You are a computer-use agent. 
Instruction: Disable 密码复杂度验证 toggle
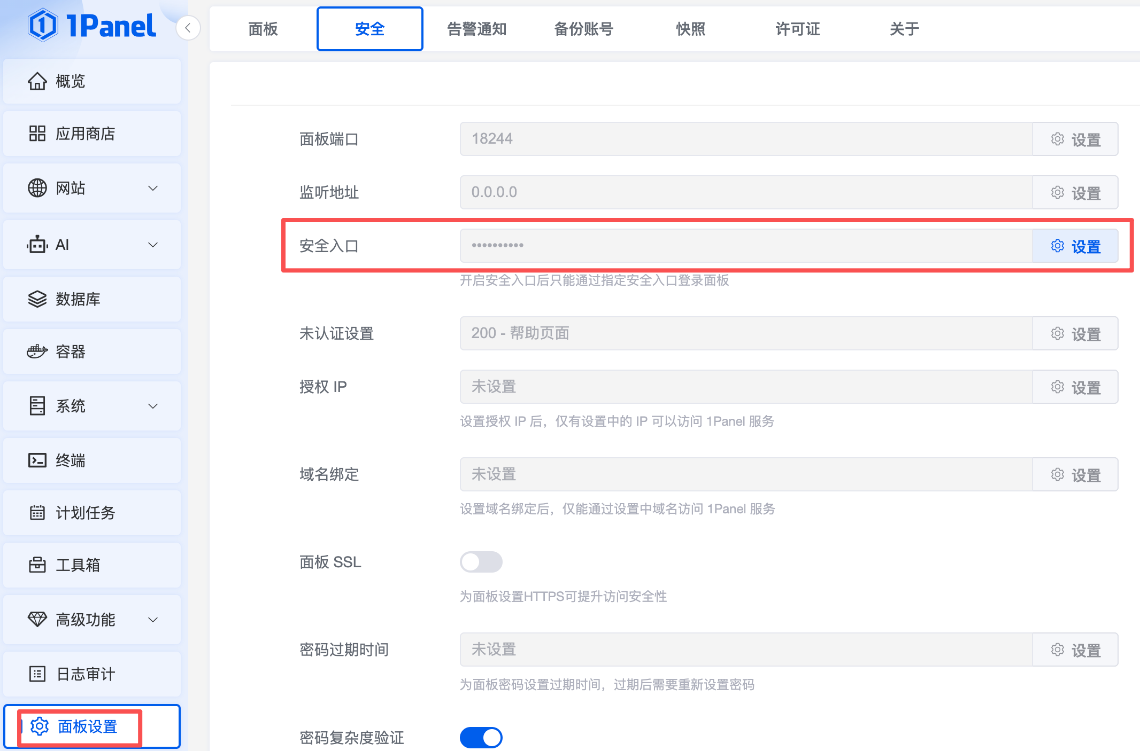coord(481,738)
